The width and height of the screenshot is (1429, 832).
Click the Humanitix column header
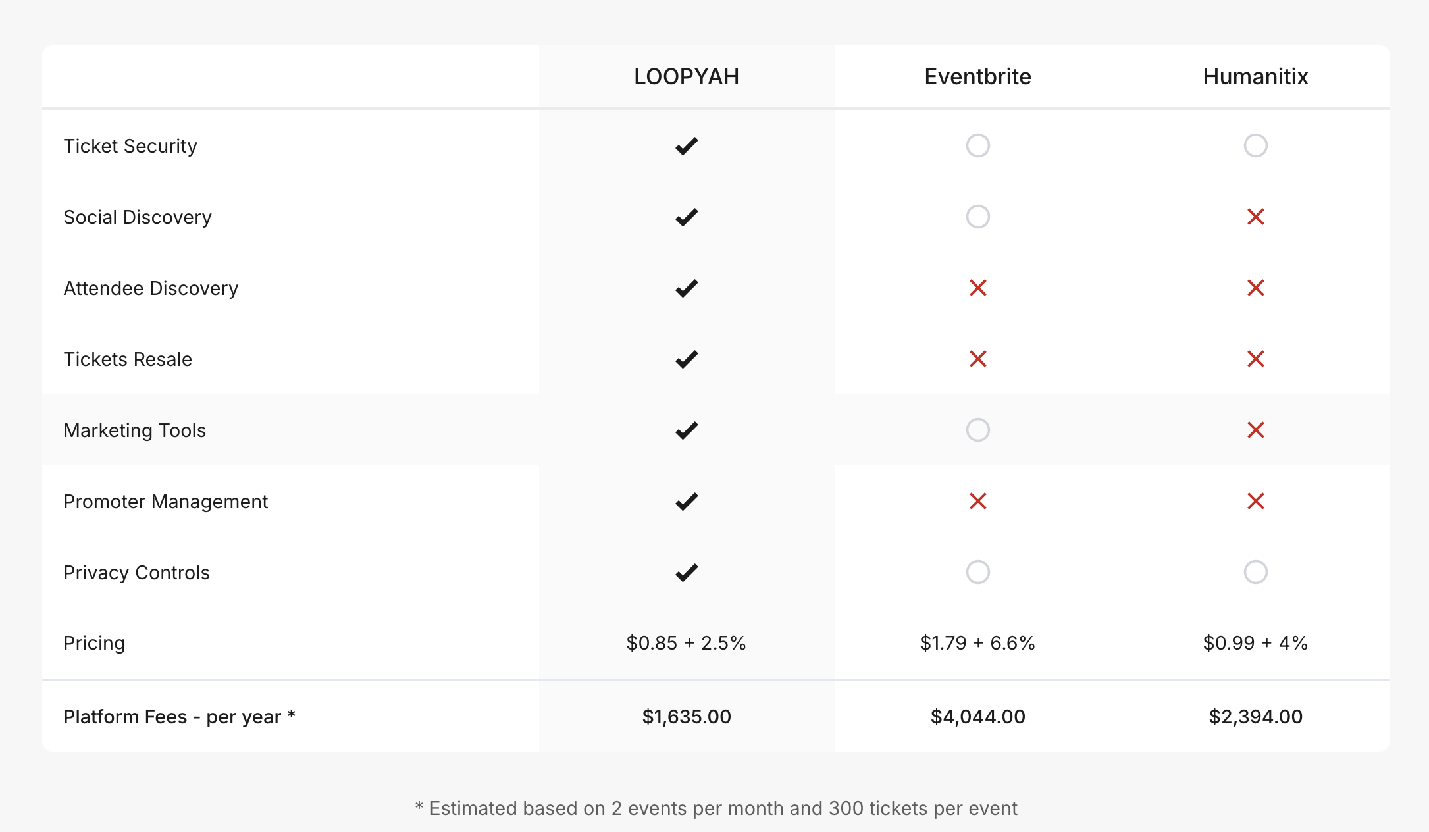point(1256,77)
